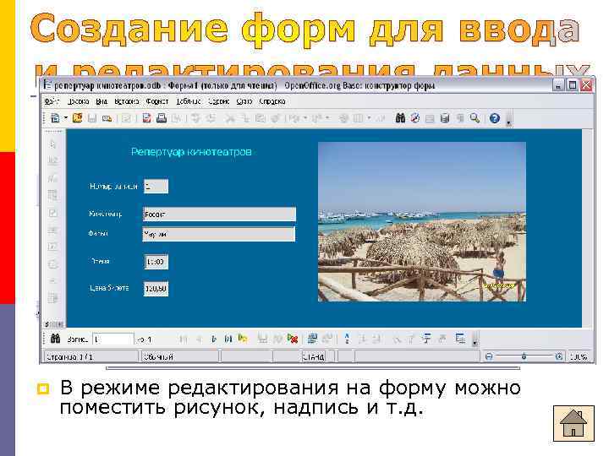
Task: Click the Кинотеатр text field
Action: (219, 214)
